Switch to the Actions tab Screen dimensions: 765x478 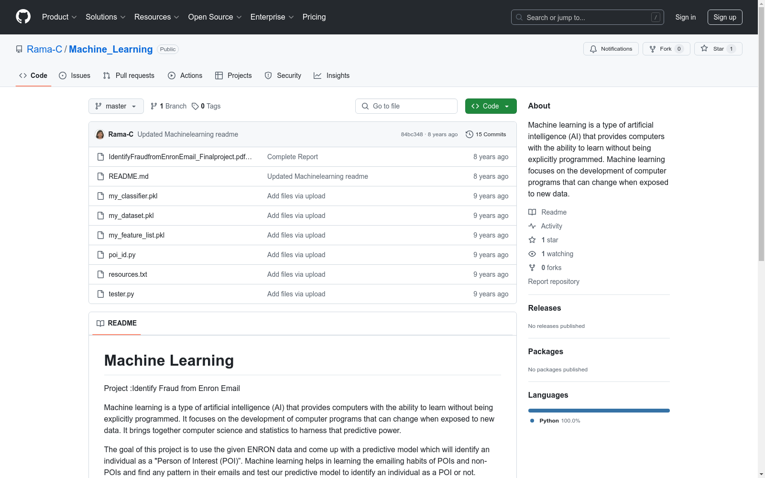185,76
